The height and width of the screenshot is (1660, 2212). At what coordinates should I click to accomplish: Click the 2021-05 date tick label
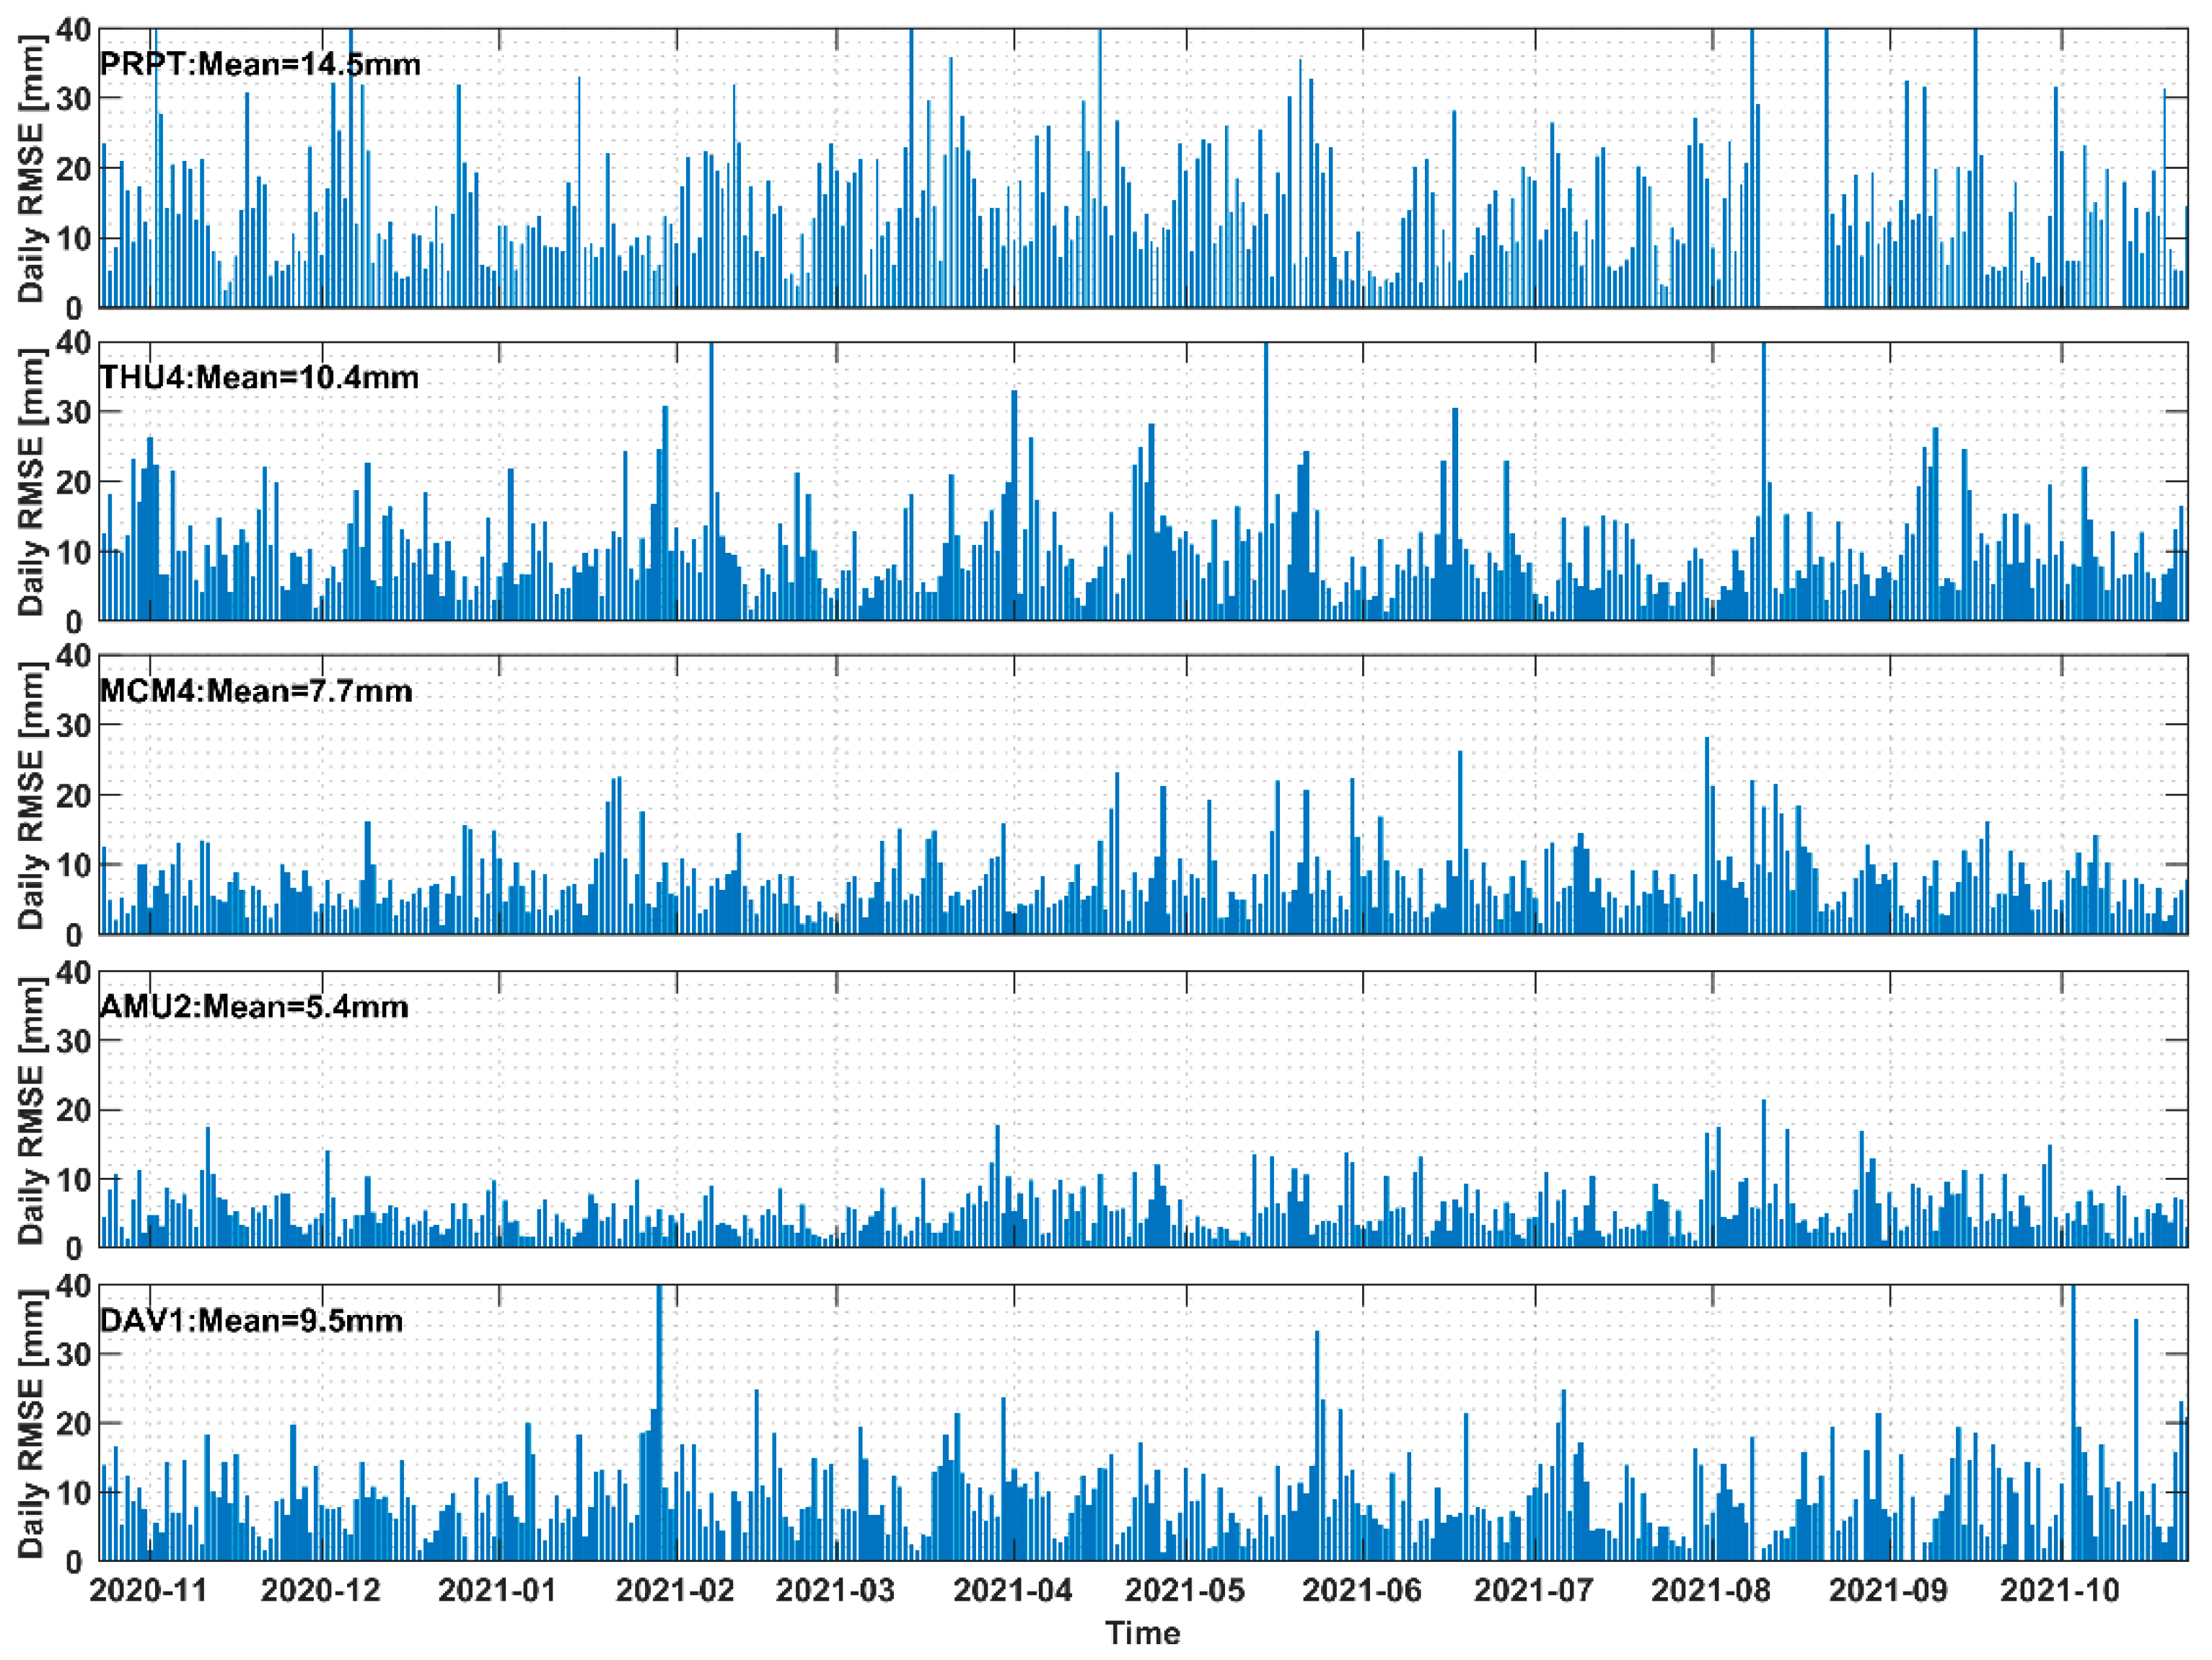coord(1184,1590)
